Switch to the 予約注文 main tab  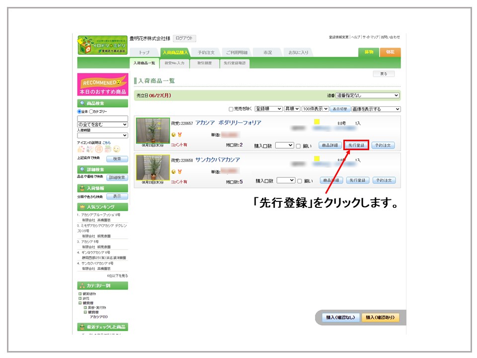pyautogui.click(x=206, y=52)
